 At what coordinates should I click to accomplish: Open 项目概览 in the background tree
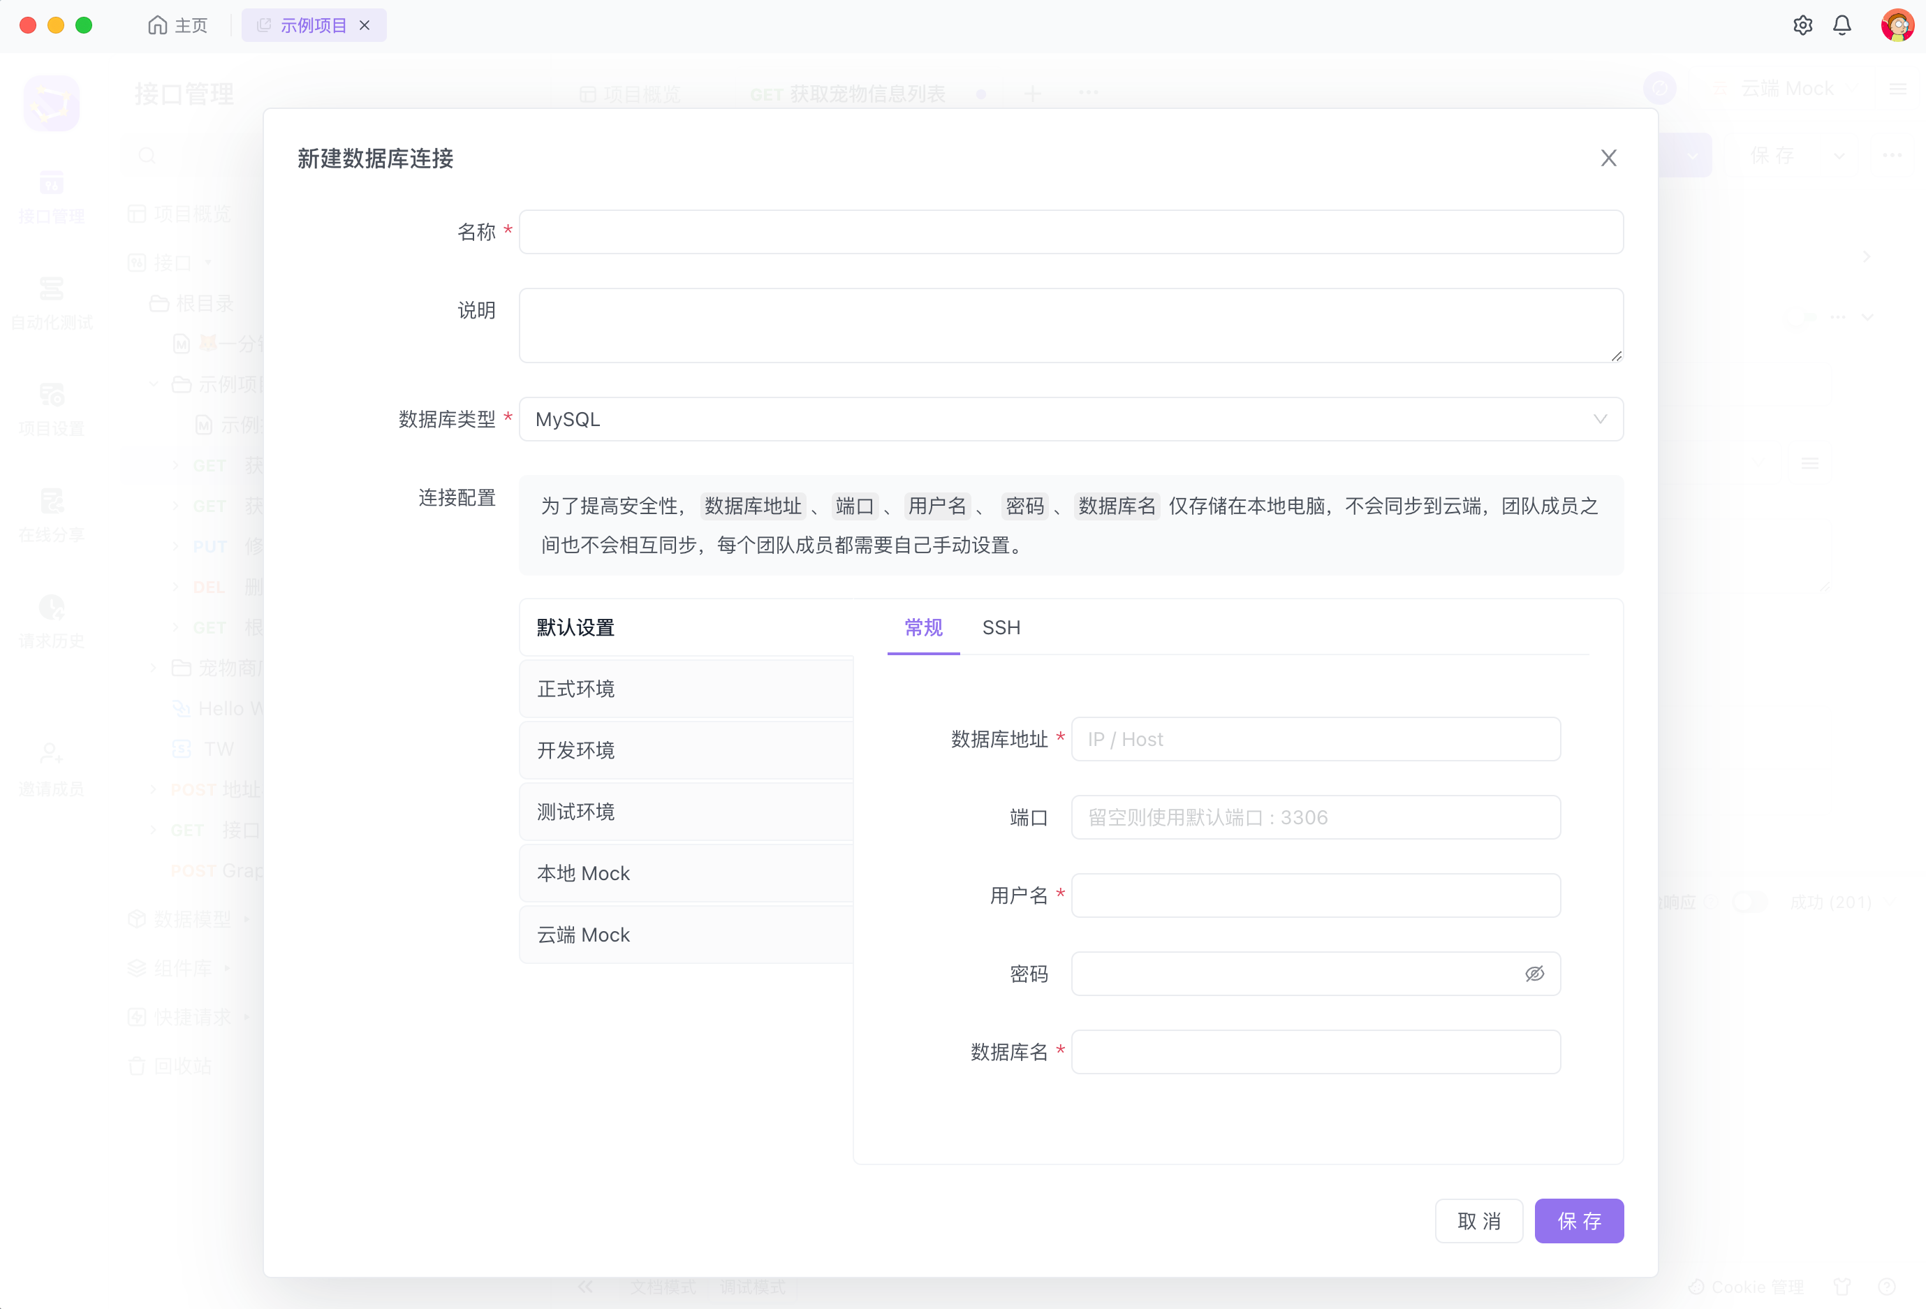(180, 214)
